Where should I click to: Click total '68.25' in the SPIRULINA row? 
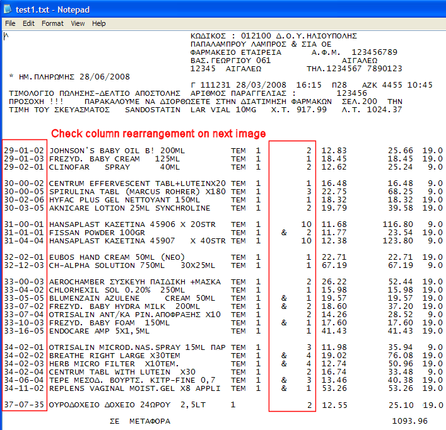[x=401, y=192]
